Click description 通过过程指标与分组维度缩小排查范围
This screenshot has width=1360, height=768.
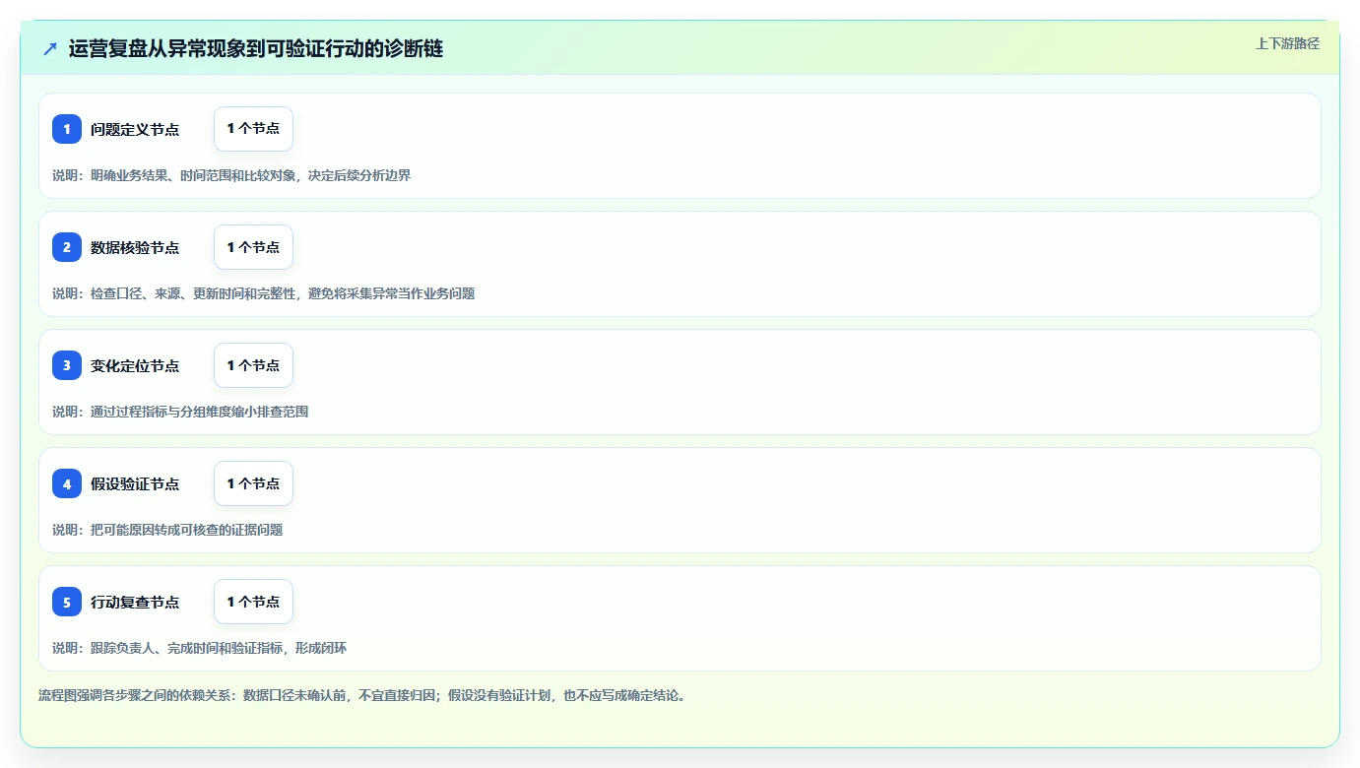(x=180, y=412)
